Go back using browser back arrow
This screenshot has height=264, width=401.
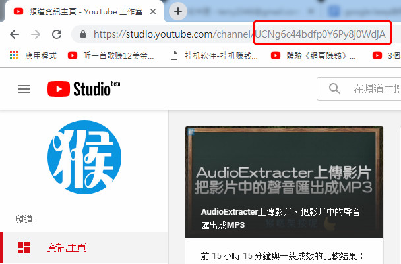pyautogui.click(x=15, y=34)
